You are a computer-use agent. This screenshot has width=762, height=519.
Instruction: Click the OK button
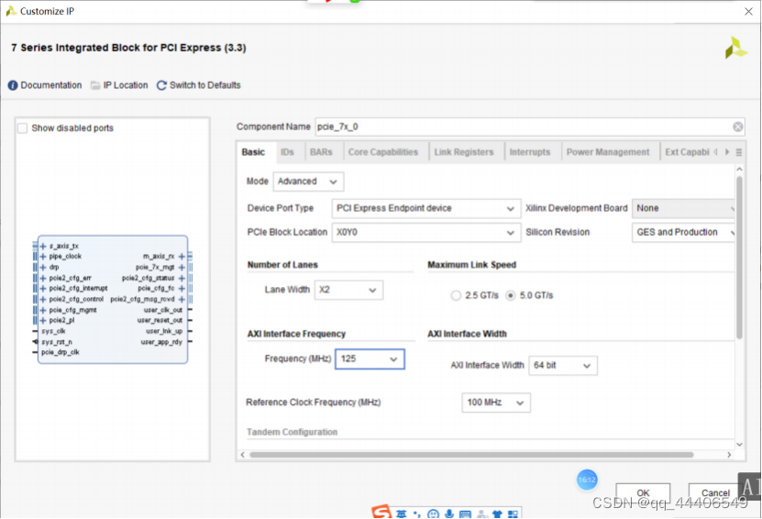pos(643,493)
